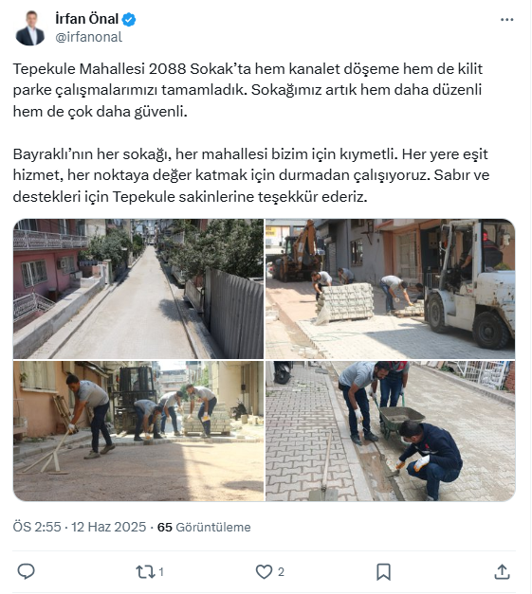
Task: Open the reply comment icon
Action: [26, 571]
